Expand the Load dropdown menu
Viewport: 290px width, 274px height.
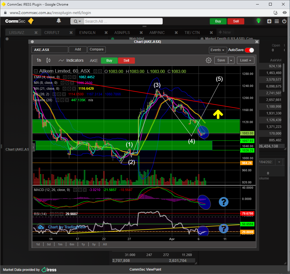point(246,60)
